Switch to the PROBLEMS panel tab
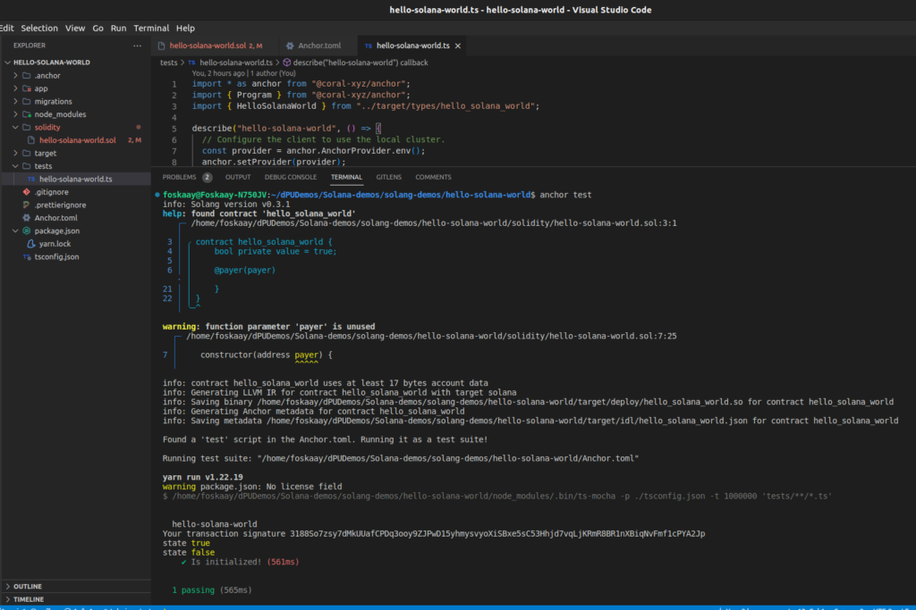 [186, 178]
